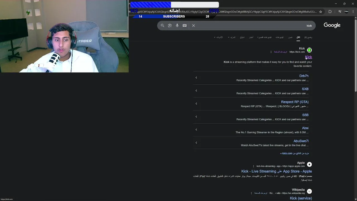Click more results from kick.com link
Viewport: 357px width, 201px height.
(x=295, y=153)
